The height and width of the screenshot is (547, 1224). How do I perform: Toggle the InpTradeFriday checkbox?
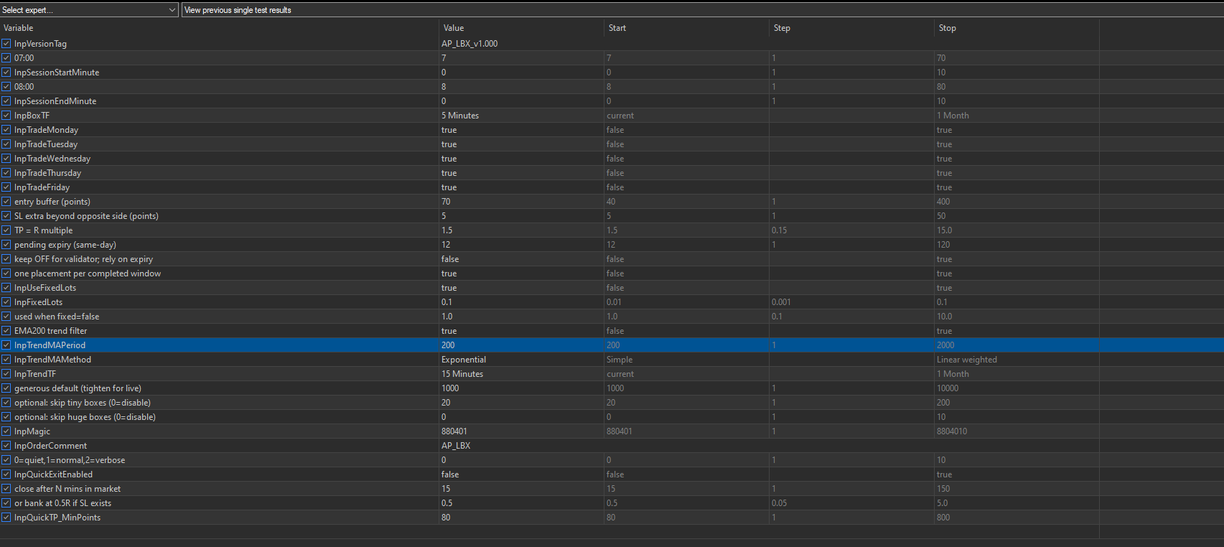[6, 187]
